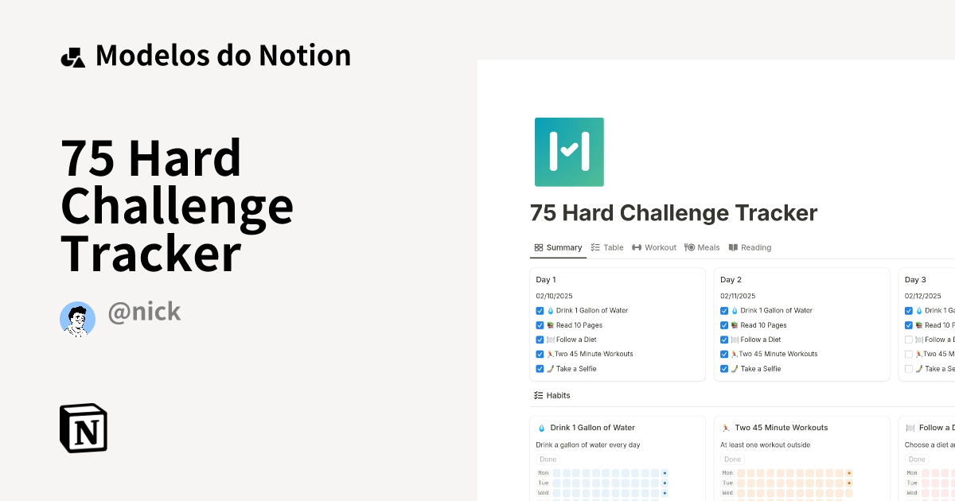Image resolution: width=955 pixels, height=501 pixels.
Task: Check Follow a Diet on Day 3
Action: 908,340
